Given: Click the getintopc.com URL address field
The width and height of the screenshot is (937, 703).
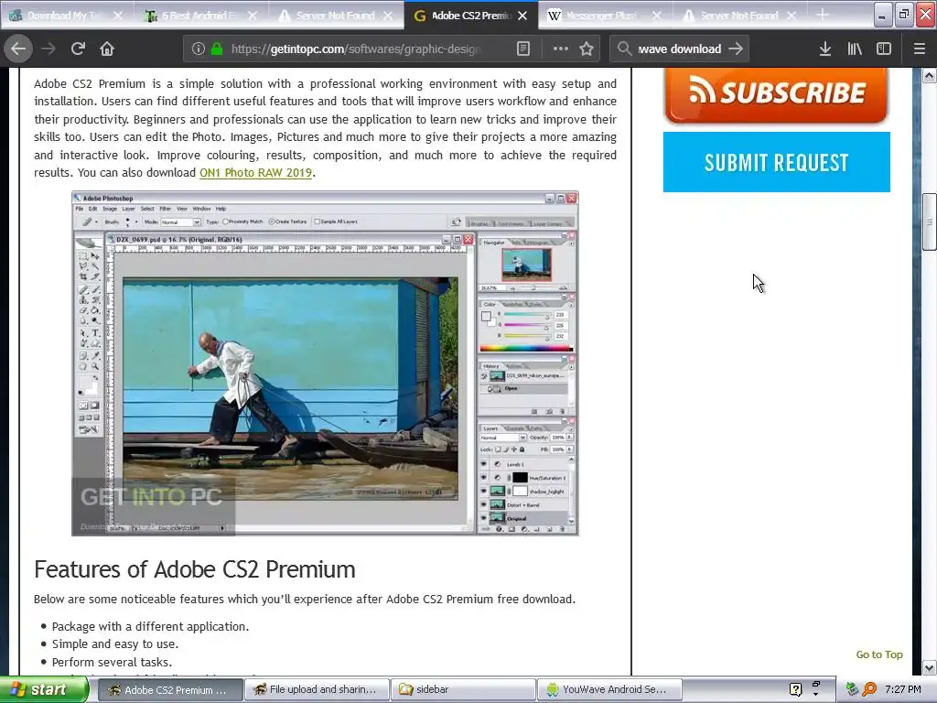Looking at the screenshot, I should pos(356,49).
